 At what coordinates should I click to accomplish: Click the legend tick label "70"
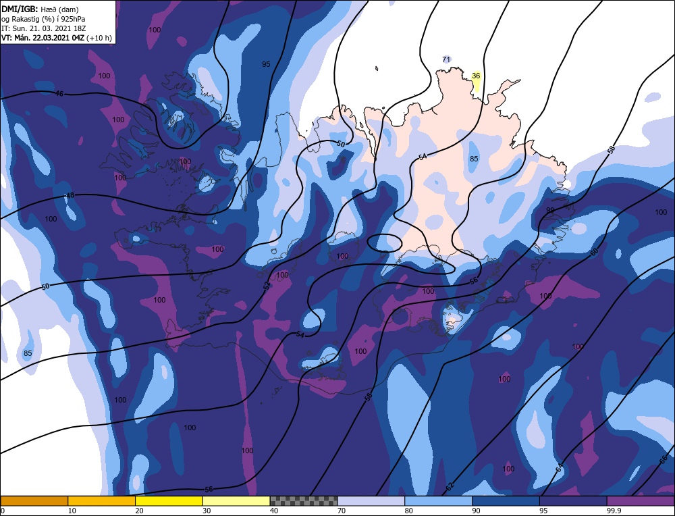(342, 511)
